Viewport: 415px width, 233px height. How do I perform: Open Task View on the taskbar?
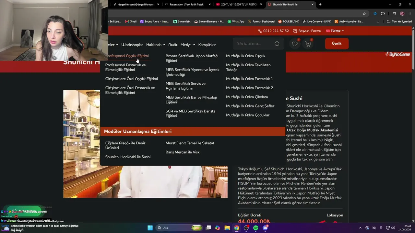208,228
